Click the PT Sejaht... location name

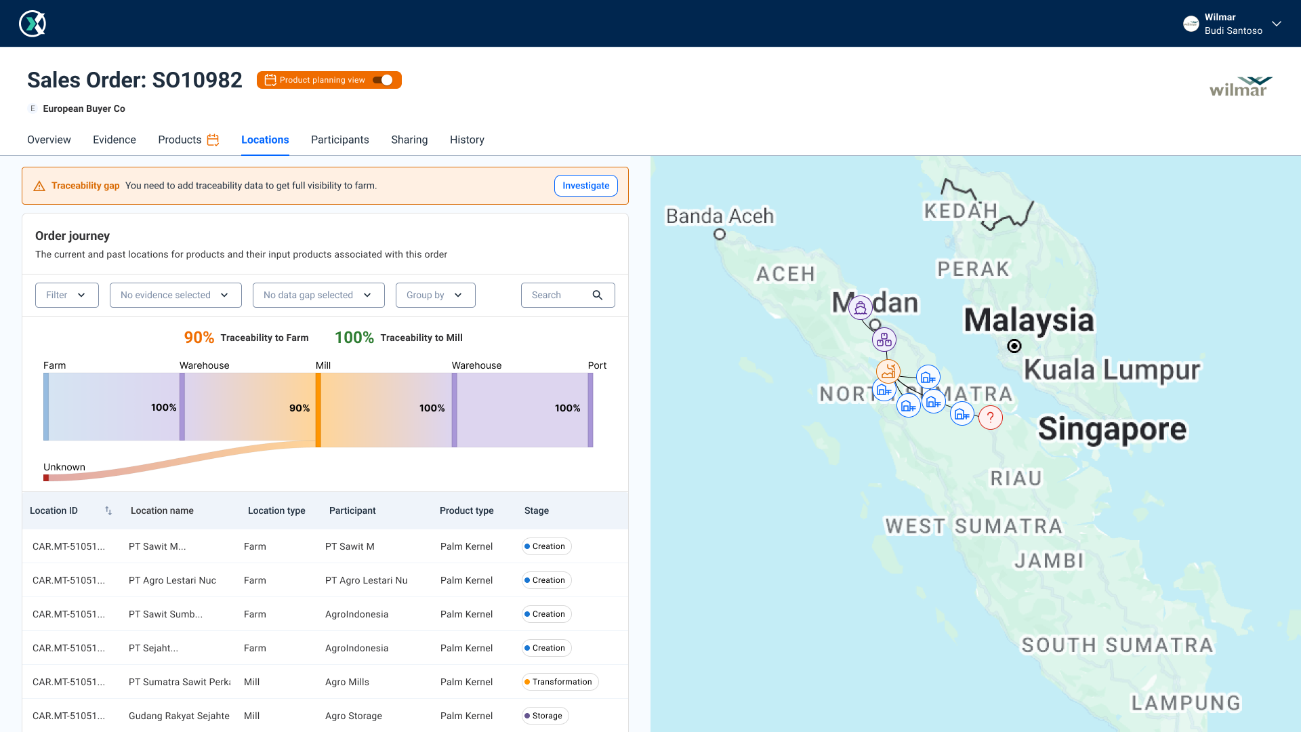153,648
